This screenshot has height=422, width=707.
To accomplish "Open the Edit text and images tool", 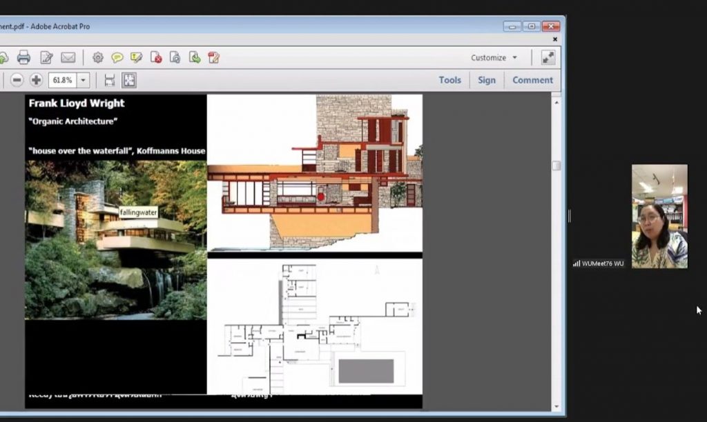I will pyautogui.click(x=46, y=57).
